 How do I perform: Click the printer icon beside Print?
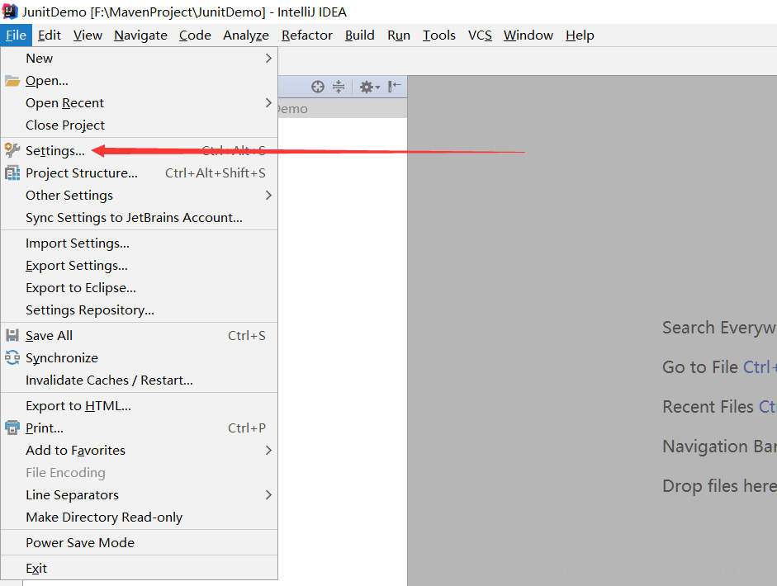12,428
